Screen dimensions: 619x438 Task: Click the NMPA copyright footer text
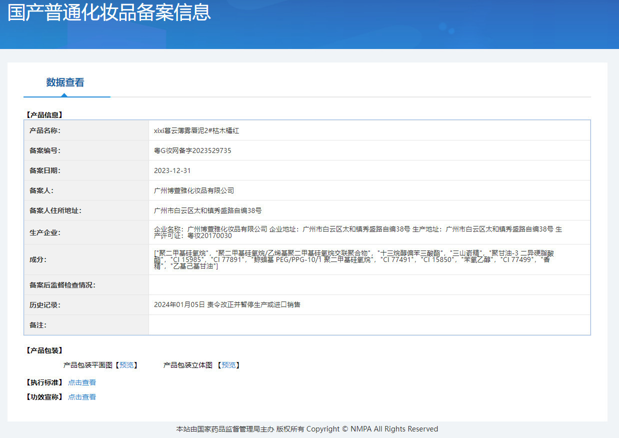point(307,429)
